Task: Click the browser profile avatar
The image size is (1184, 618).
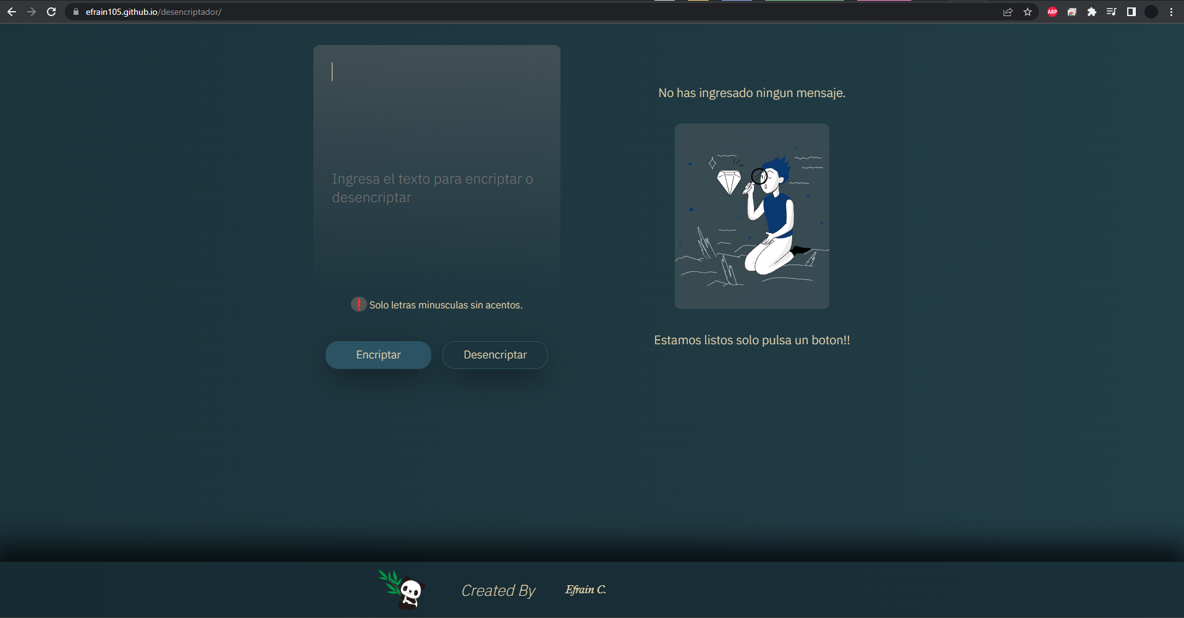Action: (1151, 12)
